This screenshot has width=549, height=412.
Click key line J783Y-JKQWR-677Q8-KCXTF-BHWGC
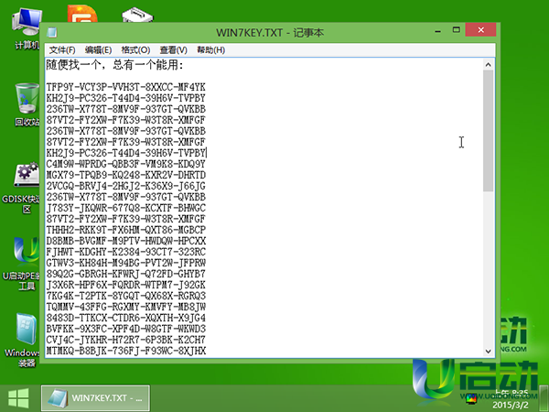click(126, 208)
